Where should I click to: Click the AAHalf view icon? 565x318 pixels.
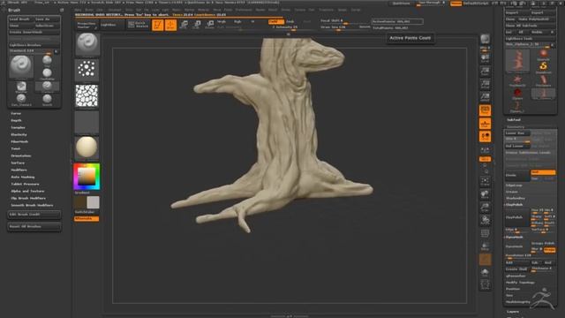click(x=485, y=97)
